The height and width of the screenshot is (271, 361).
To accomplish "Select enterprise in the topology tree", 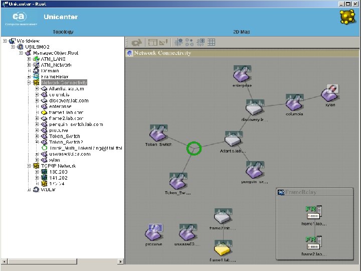I will click(x=60, y=106).
